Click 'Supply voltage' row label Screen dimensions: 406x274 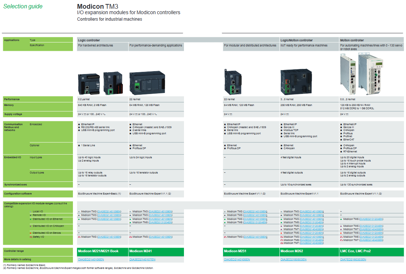(x=13, y=114)
